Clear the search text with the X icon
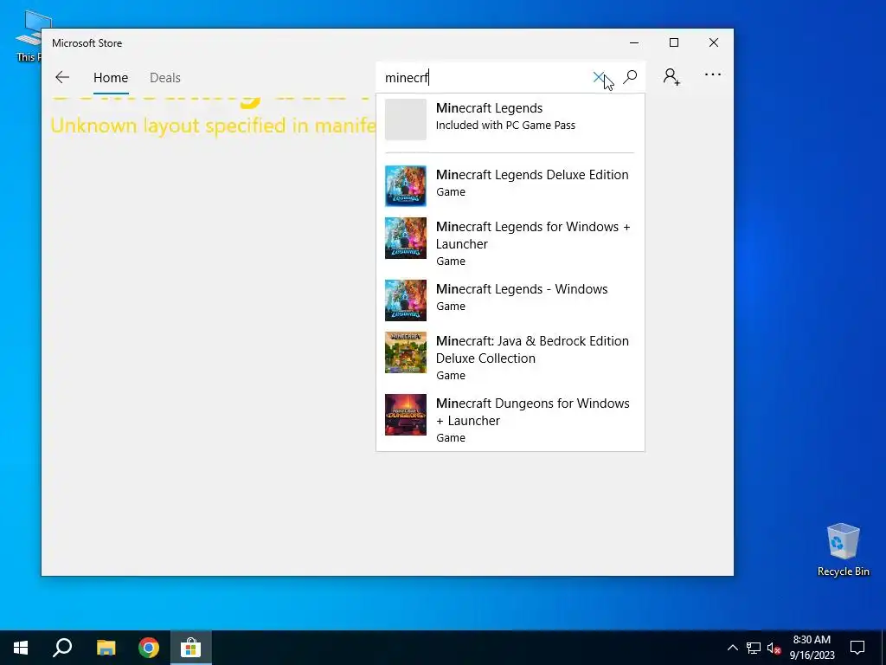886x665 pixels. (599, 77)
